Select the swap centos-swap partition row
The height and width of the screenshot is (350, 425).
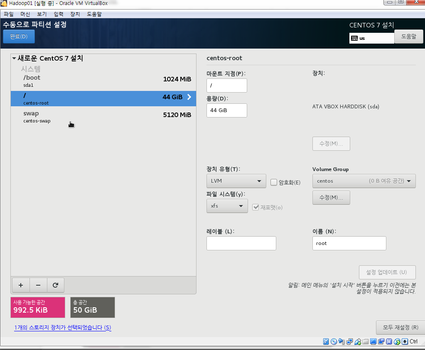point(103,117)
